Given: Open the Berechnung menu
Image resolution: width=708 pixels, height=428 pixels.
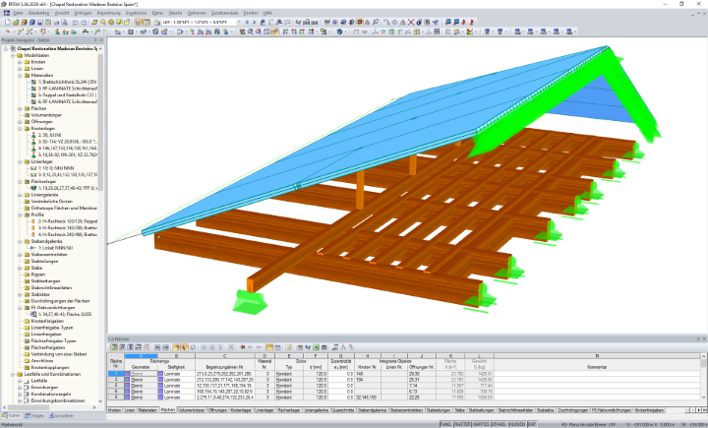Looking at the screenshot, I should point(109,13).
